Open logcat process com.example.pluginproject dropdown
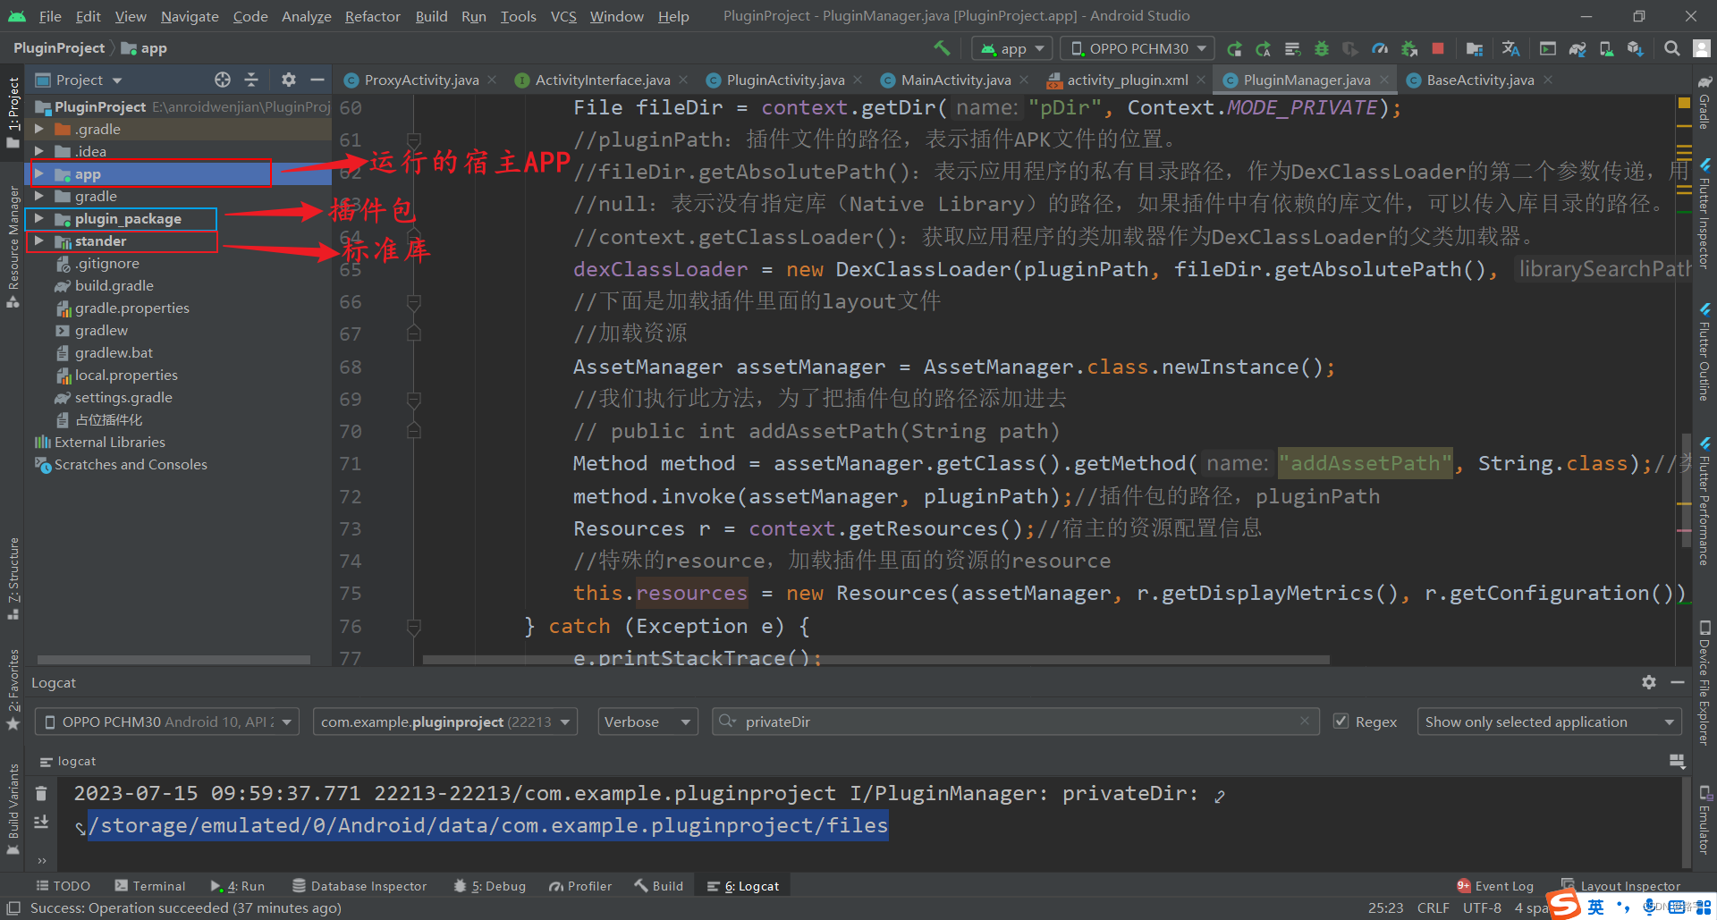 [x=445, y=722]
